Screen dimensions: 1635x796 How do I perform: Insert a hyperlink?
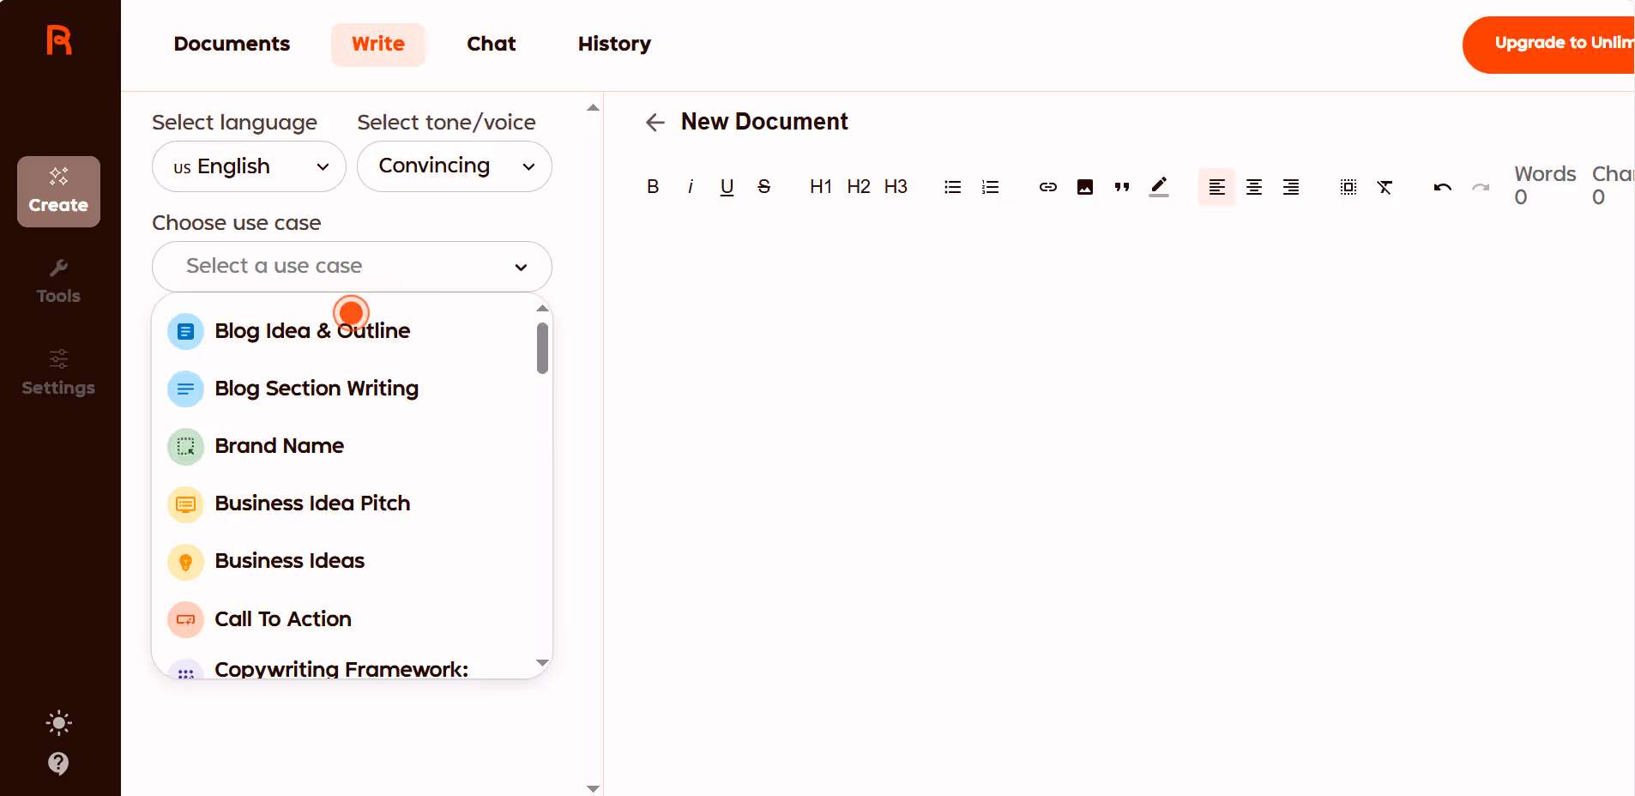(1047, 187)
